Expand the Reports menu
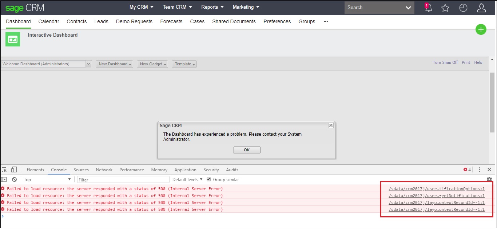The width and height of the screenshot is (497, 229). pyautogui.click(x=212, y=7)
